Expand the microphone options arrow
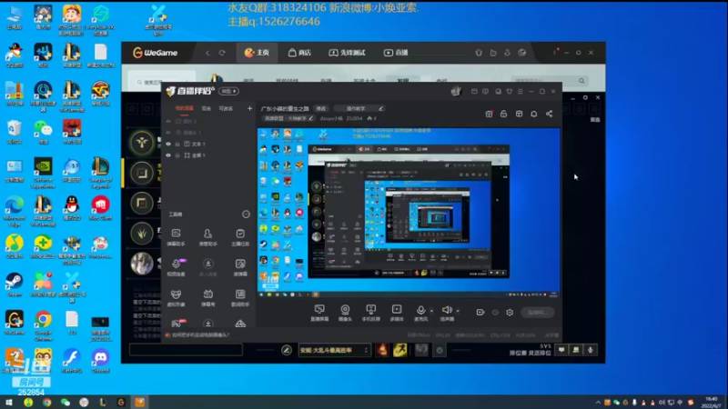 pos(431,311)
